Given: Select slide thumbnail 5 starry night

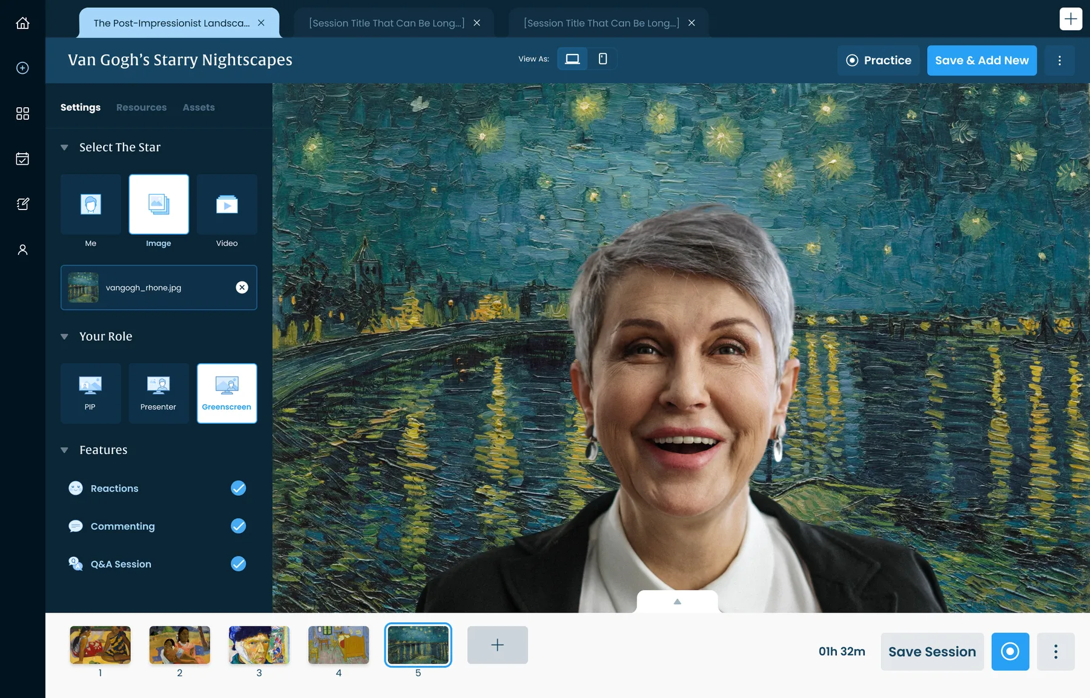Looking at the screenshot, I should tap(418, 645).
